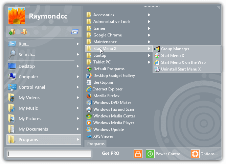Screen dimensions: 226x164
Task: Click the Run icon in left pane
Action: [12, 44]
